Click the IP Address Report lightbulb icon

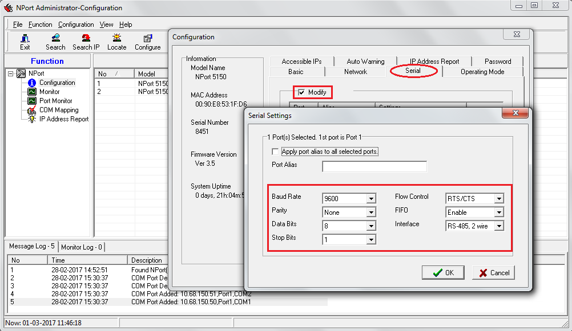click(32, 119)
